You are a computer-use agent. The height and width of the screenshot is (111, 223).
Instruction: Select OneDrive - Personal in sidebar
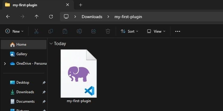coord(28,64)
